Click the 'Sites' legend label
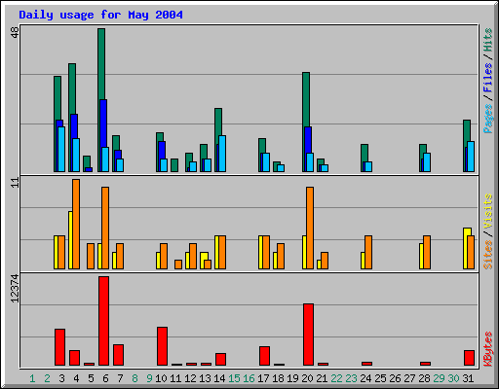499x389 pixels. (487, 255)
